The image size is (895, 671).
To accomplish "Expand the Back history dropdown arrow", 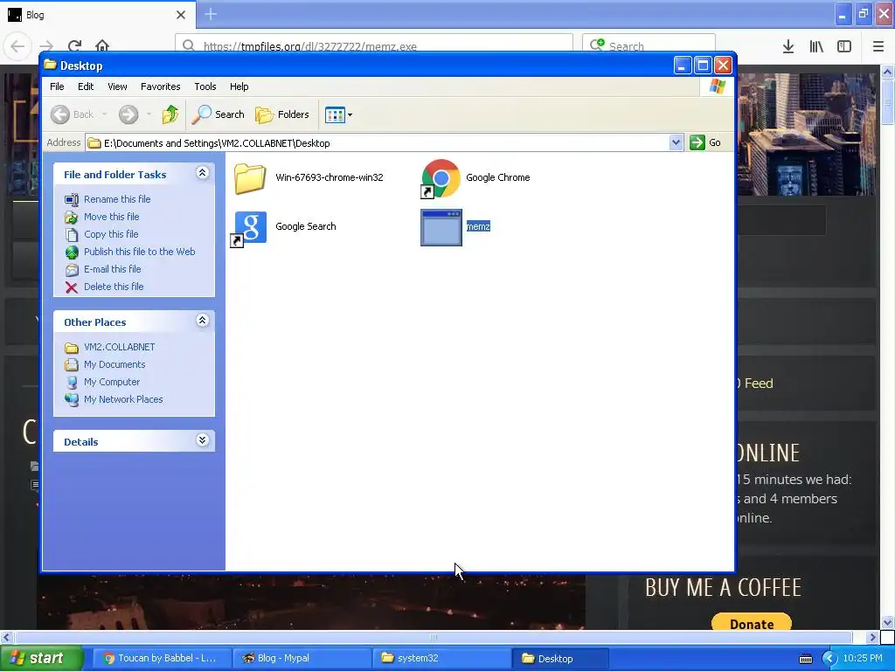I will pos(105,114).
